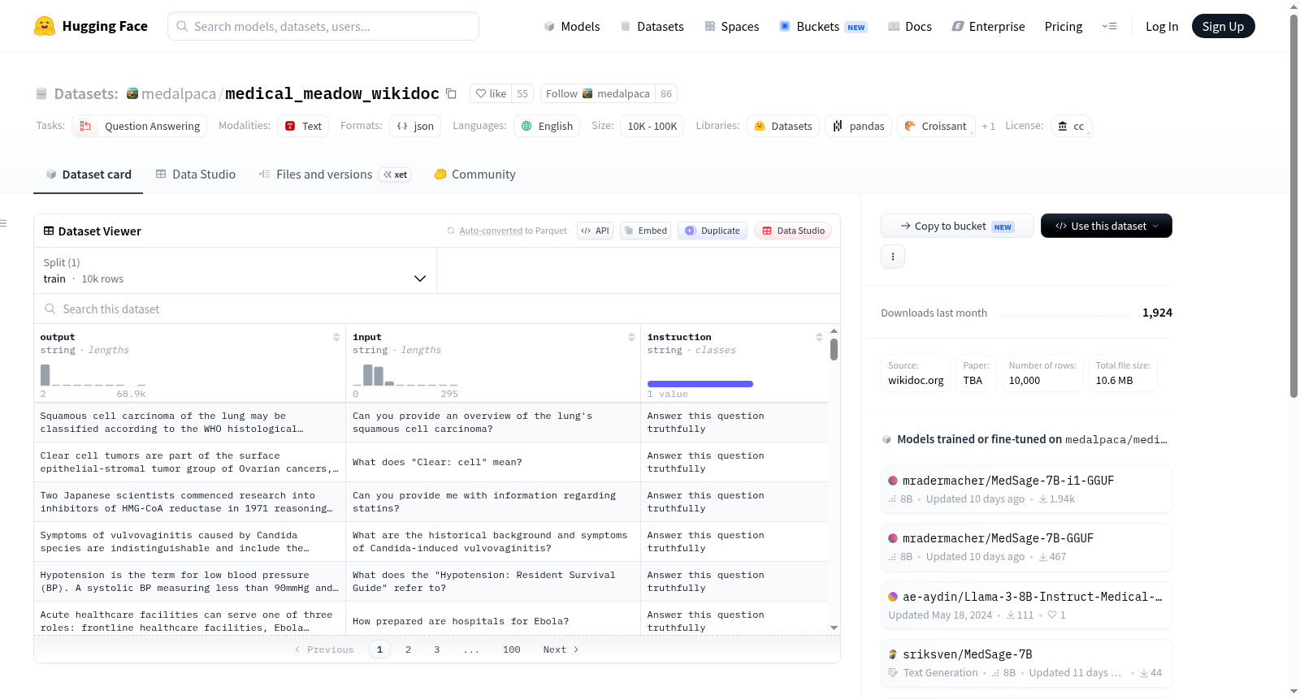Viewport: 1300px width, 699px height.
Task: Follow medalpaca organization
Action: pos(597,93)
